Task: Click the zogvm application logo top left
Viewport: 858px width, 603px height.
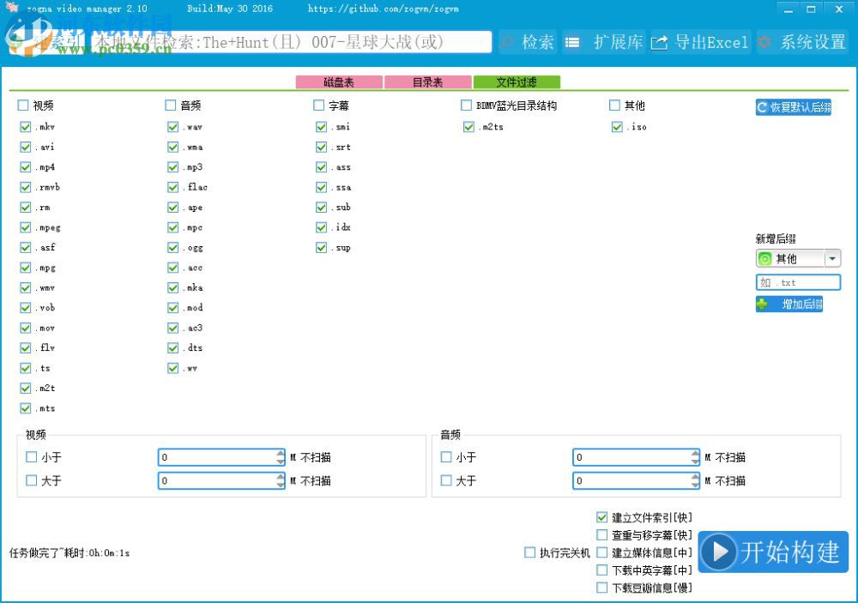Action: point(11,8)
